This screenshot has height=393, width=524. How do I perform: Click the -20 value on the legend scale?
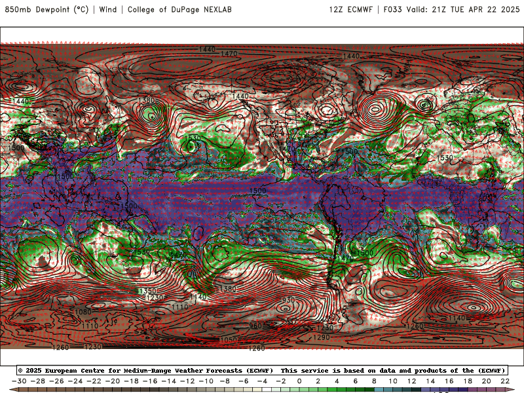click(x=113, y=381)
